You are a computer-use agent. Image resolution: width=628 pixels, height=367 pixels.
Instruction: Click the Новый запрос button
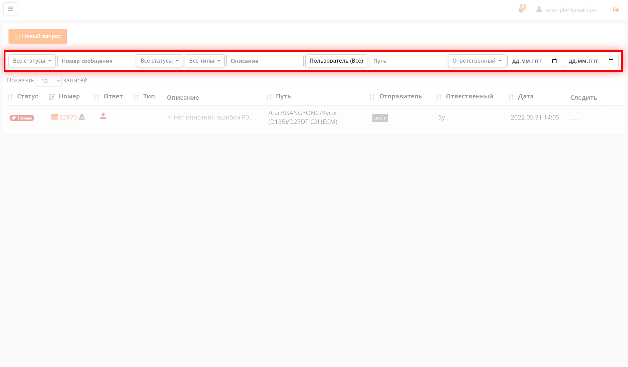(x=37, y=36)
